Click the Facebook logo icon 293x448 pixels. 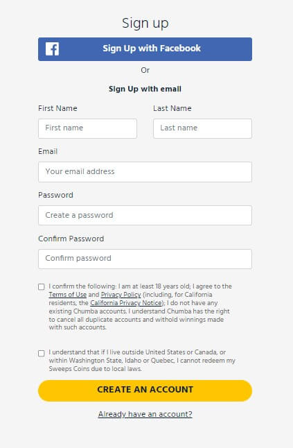(52, 49)
